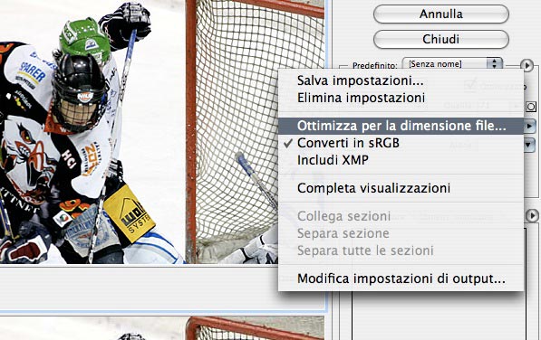Viewport: 541px width, 340px height.
Task: Open the color table flyout arrow button
Action: [x=532, y=216]
